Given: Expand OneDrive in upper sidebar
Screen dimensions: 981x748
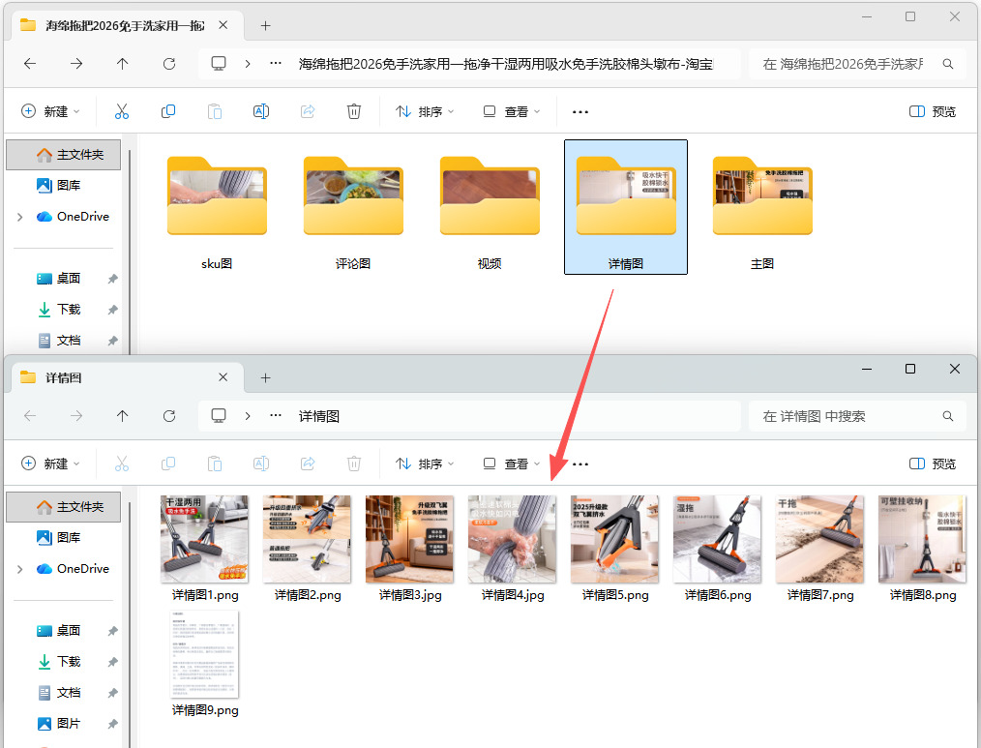Looking at the screenshot, I should tap(20, 217).
